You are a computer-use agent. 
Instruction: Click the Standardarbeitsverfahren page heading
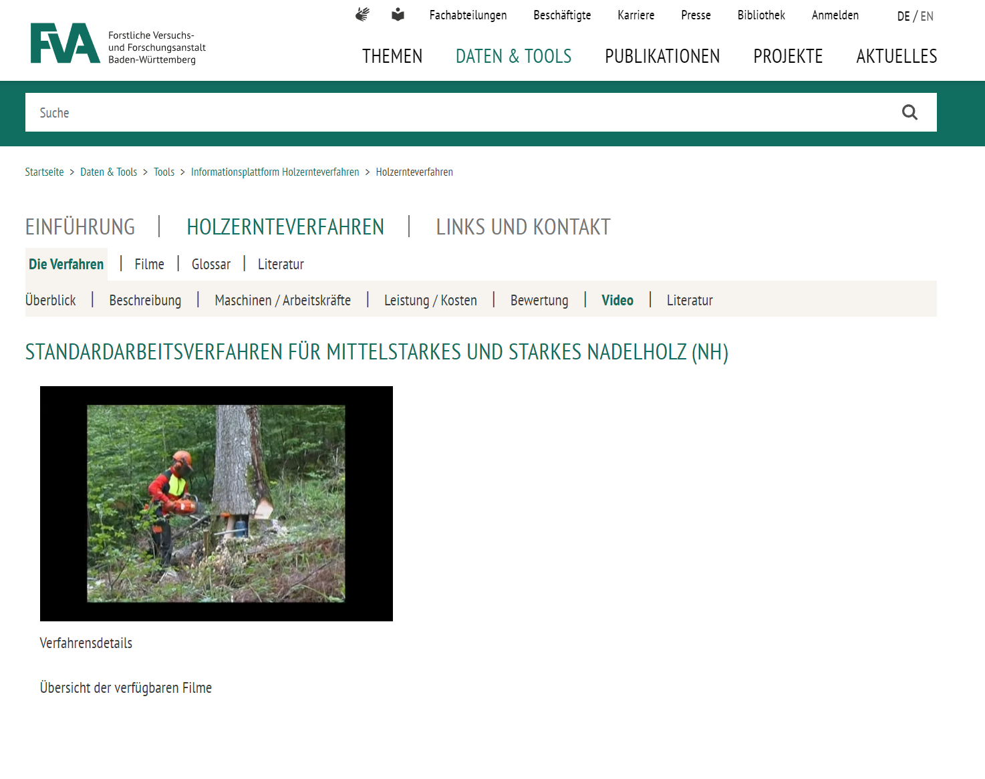[x=377, y=352]
